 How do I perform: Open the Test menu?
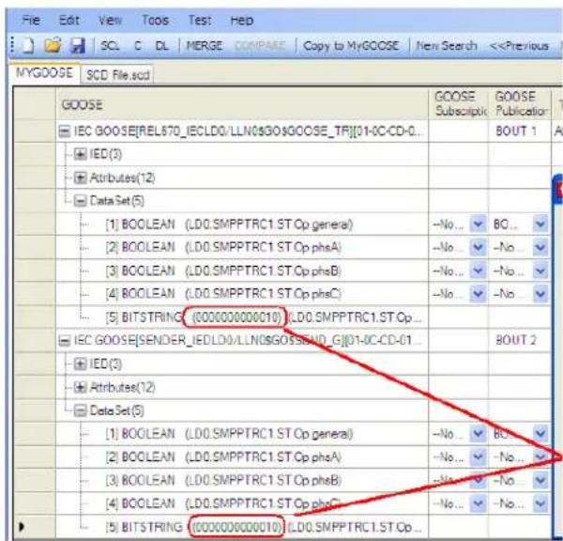click(x=200, y=20)
